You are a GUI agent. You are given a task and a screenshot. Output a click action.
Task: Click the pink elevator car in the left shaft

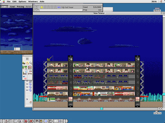tap(70, 99)
